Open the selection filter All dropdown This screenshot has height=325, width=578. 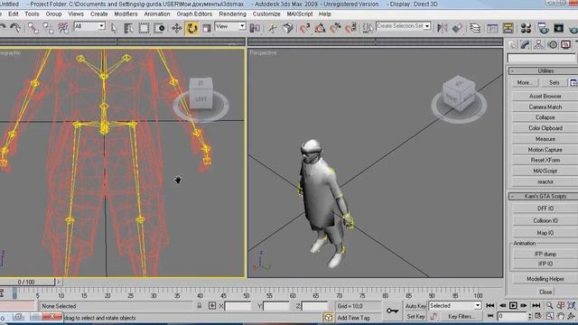click(89, 26)
